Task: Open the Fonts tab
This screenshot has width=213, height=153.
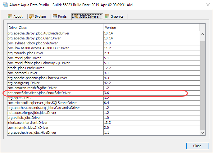Action: 60,16
